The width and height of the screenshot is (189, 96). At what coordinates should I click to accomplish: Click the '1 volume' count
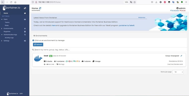point(86,61)
